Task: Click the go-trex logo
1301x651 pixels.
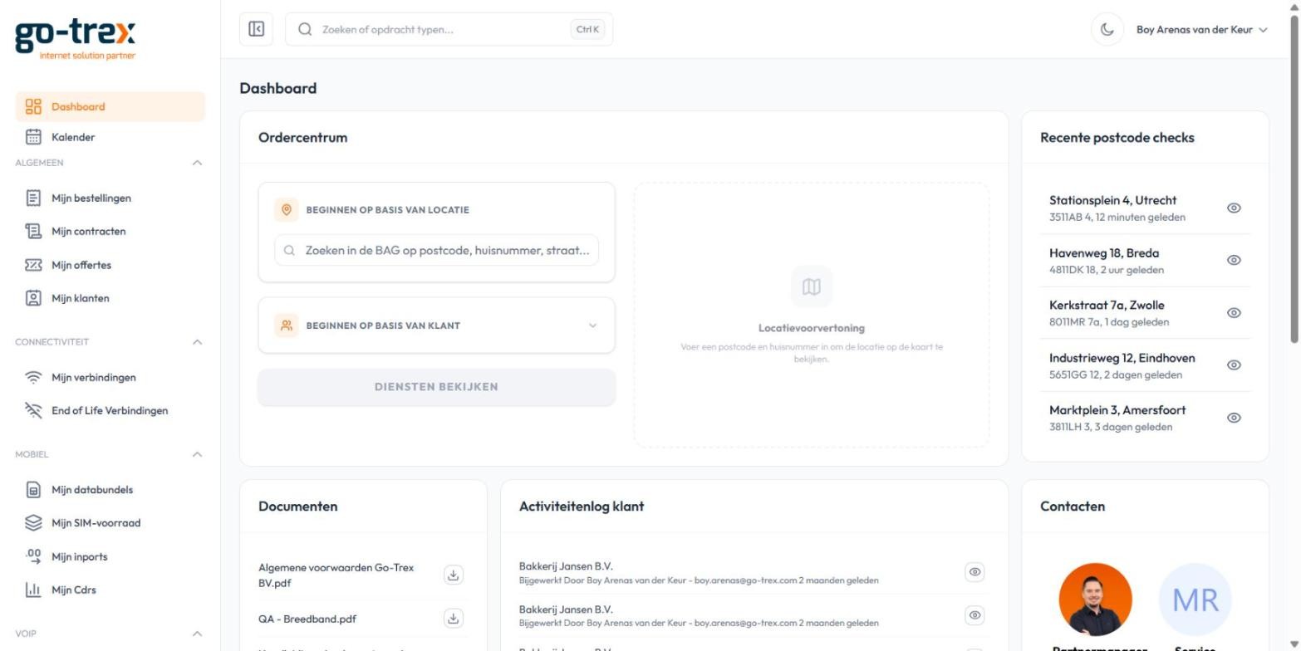Action: (76, 39)
